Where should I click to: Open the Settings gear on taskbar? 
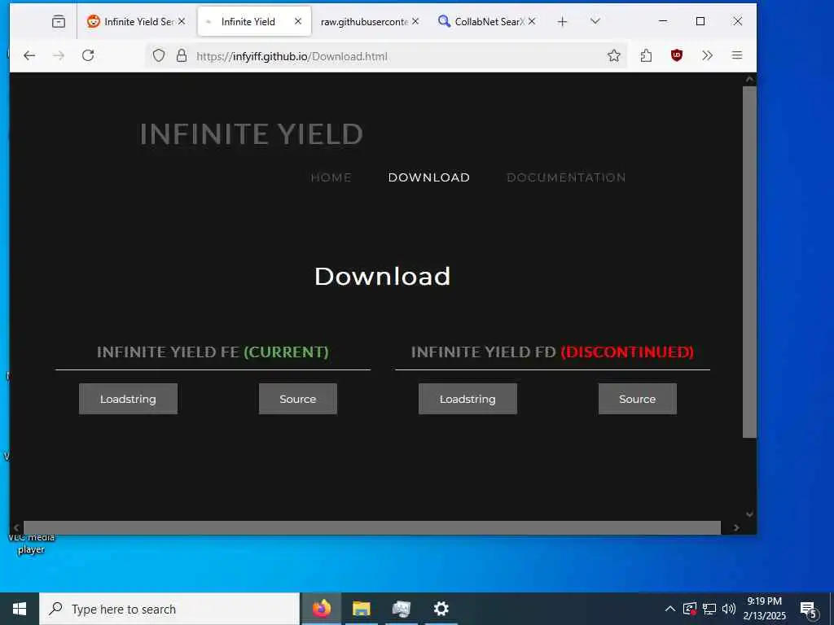pyautogui.click(x=441, y=609)
